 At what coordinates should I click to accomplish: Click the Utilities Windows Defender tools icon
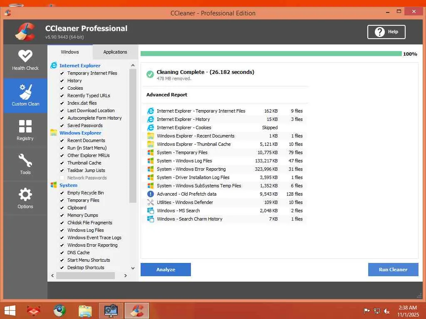tap(151, 202)
